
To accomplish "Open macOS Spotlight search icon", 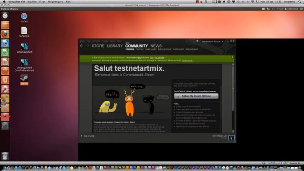I will coord(300,2).
